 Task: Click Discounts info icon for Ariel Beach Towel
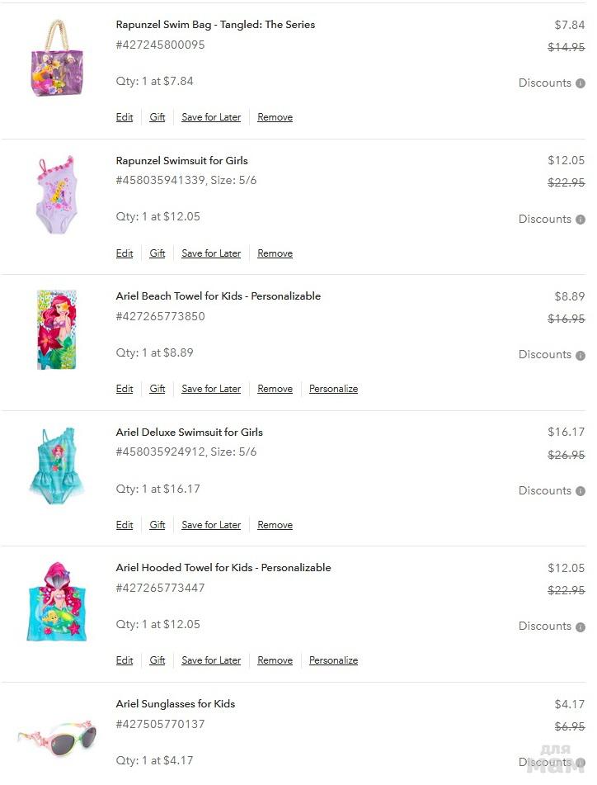coord(581,356)
